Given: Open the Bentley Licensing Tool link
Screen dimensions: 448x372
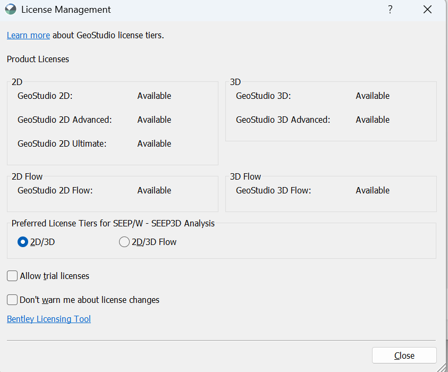Looking at the screenshot, I should [x=49, y=319].
